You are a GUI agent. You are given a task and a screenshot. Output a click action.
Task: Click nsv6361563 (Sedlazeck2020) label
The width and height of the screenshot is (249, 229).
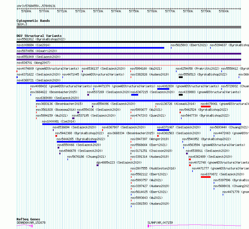coord(179,133)
